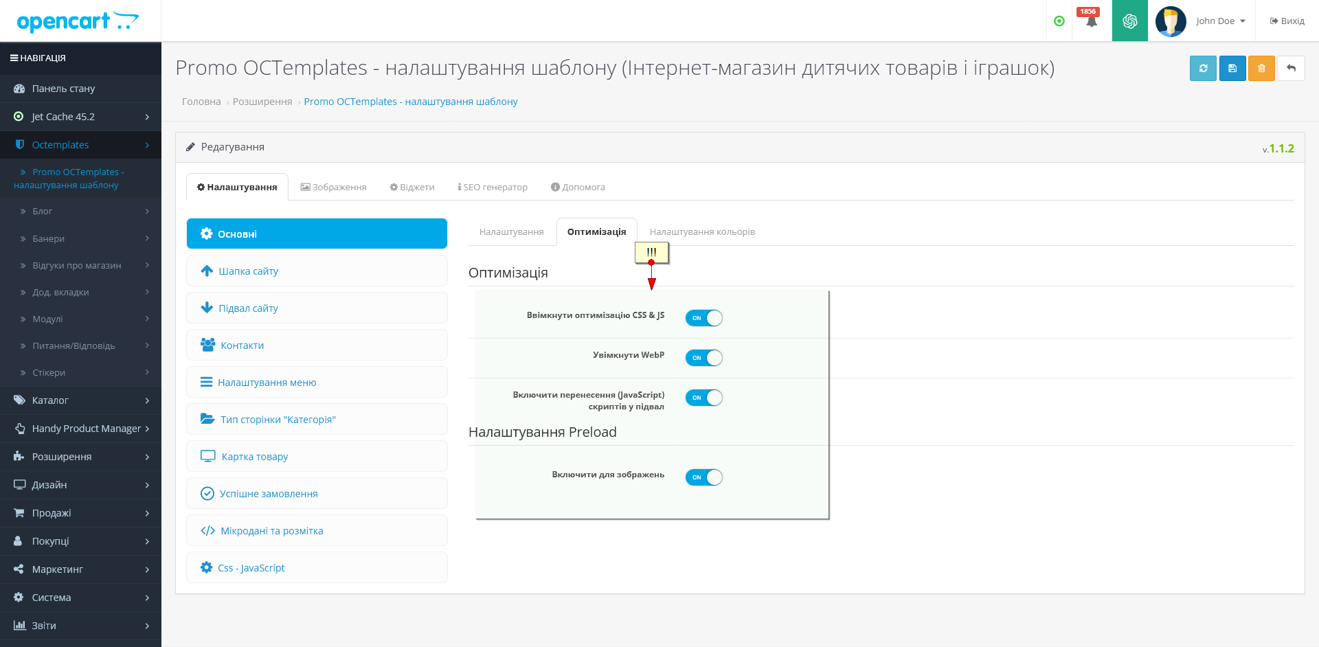Image resolution: width=1319 pixels, height=647 pixels.
Task: Click the OpenCart logo
Action: (78, 21)
